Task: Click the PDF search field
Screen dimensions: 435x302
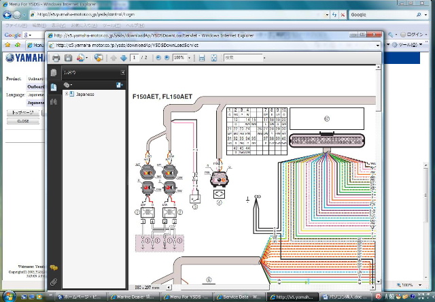Action: tap(243, 58)
